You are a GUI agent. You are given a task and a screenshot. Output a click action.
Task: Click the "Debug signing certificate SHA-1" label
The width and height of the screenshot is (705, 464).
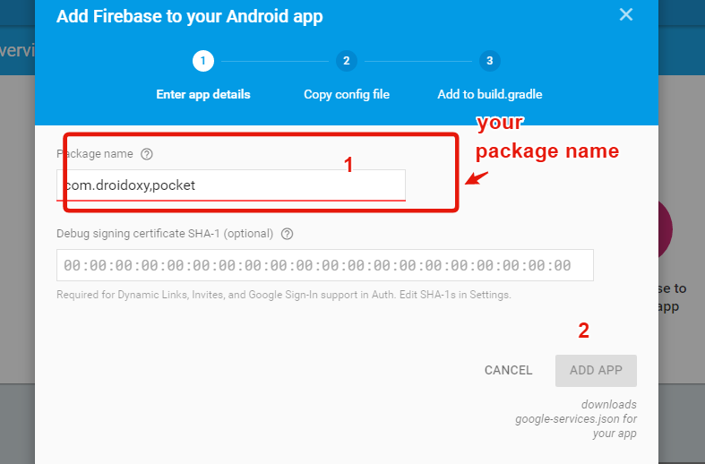164,234
